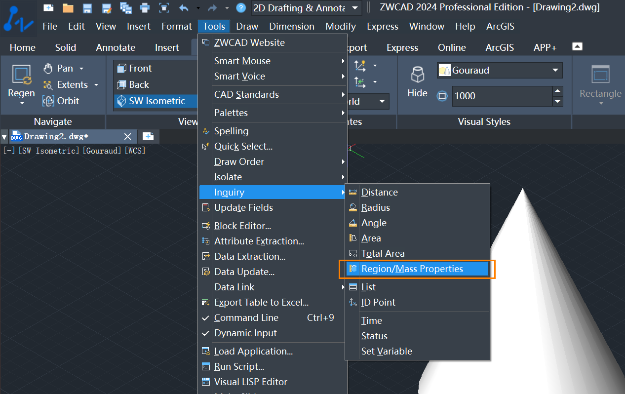Click the Block Editor menu icon
Screen dimensions: 625x394
click(x=206, y=226)
